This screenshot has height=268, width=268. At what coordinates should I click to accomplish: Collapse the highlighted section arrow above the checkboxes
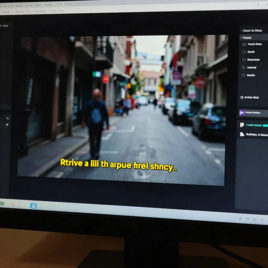242,38
